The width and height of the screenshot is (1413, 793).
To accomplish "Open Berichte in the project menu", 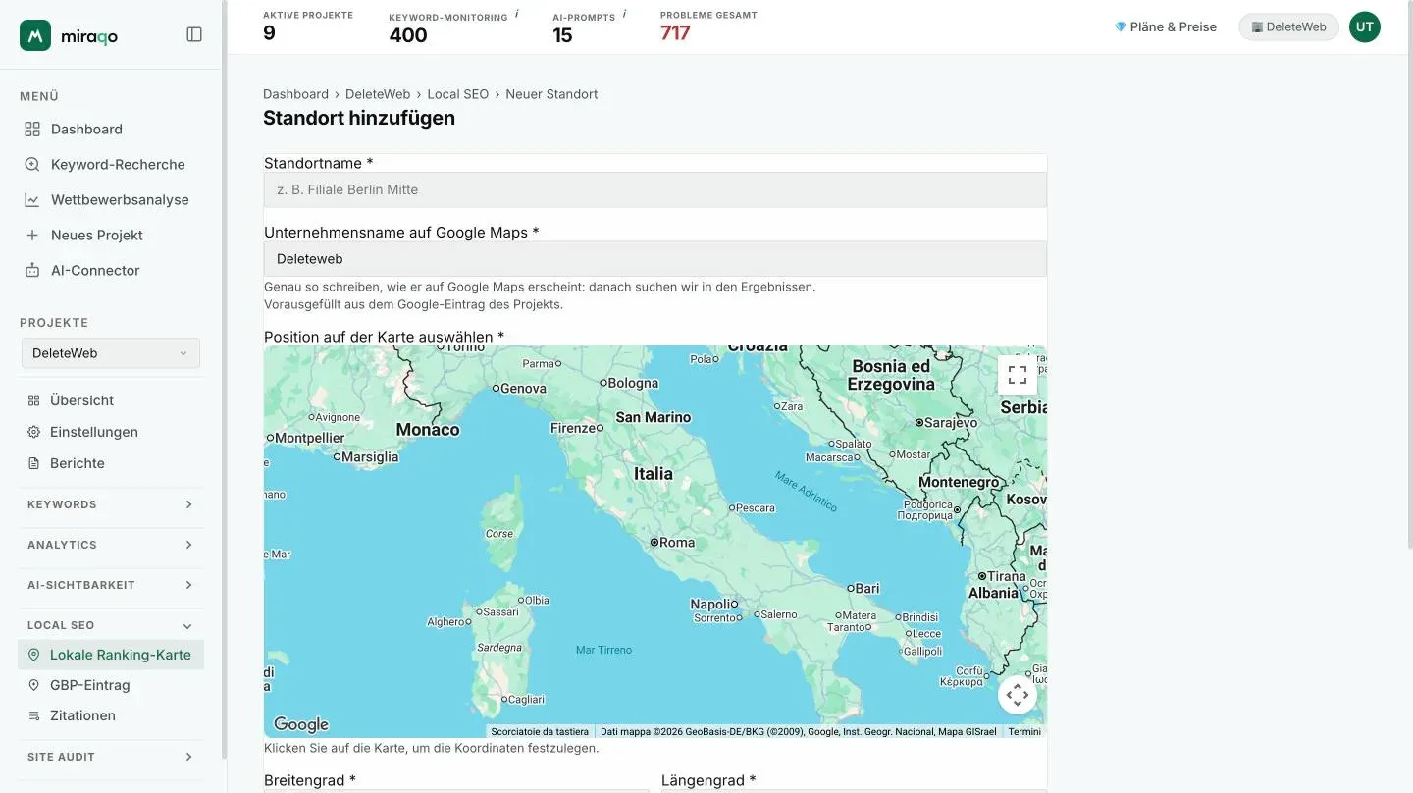I will (110, 463).
